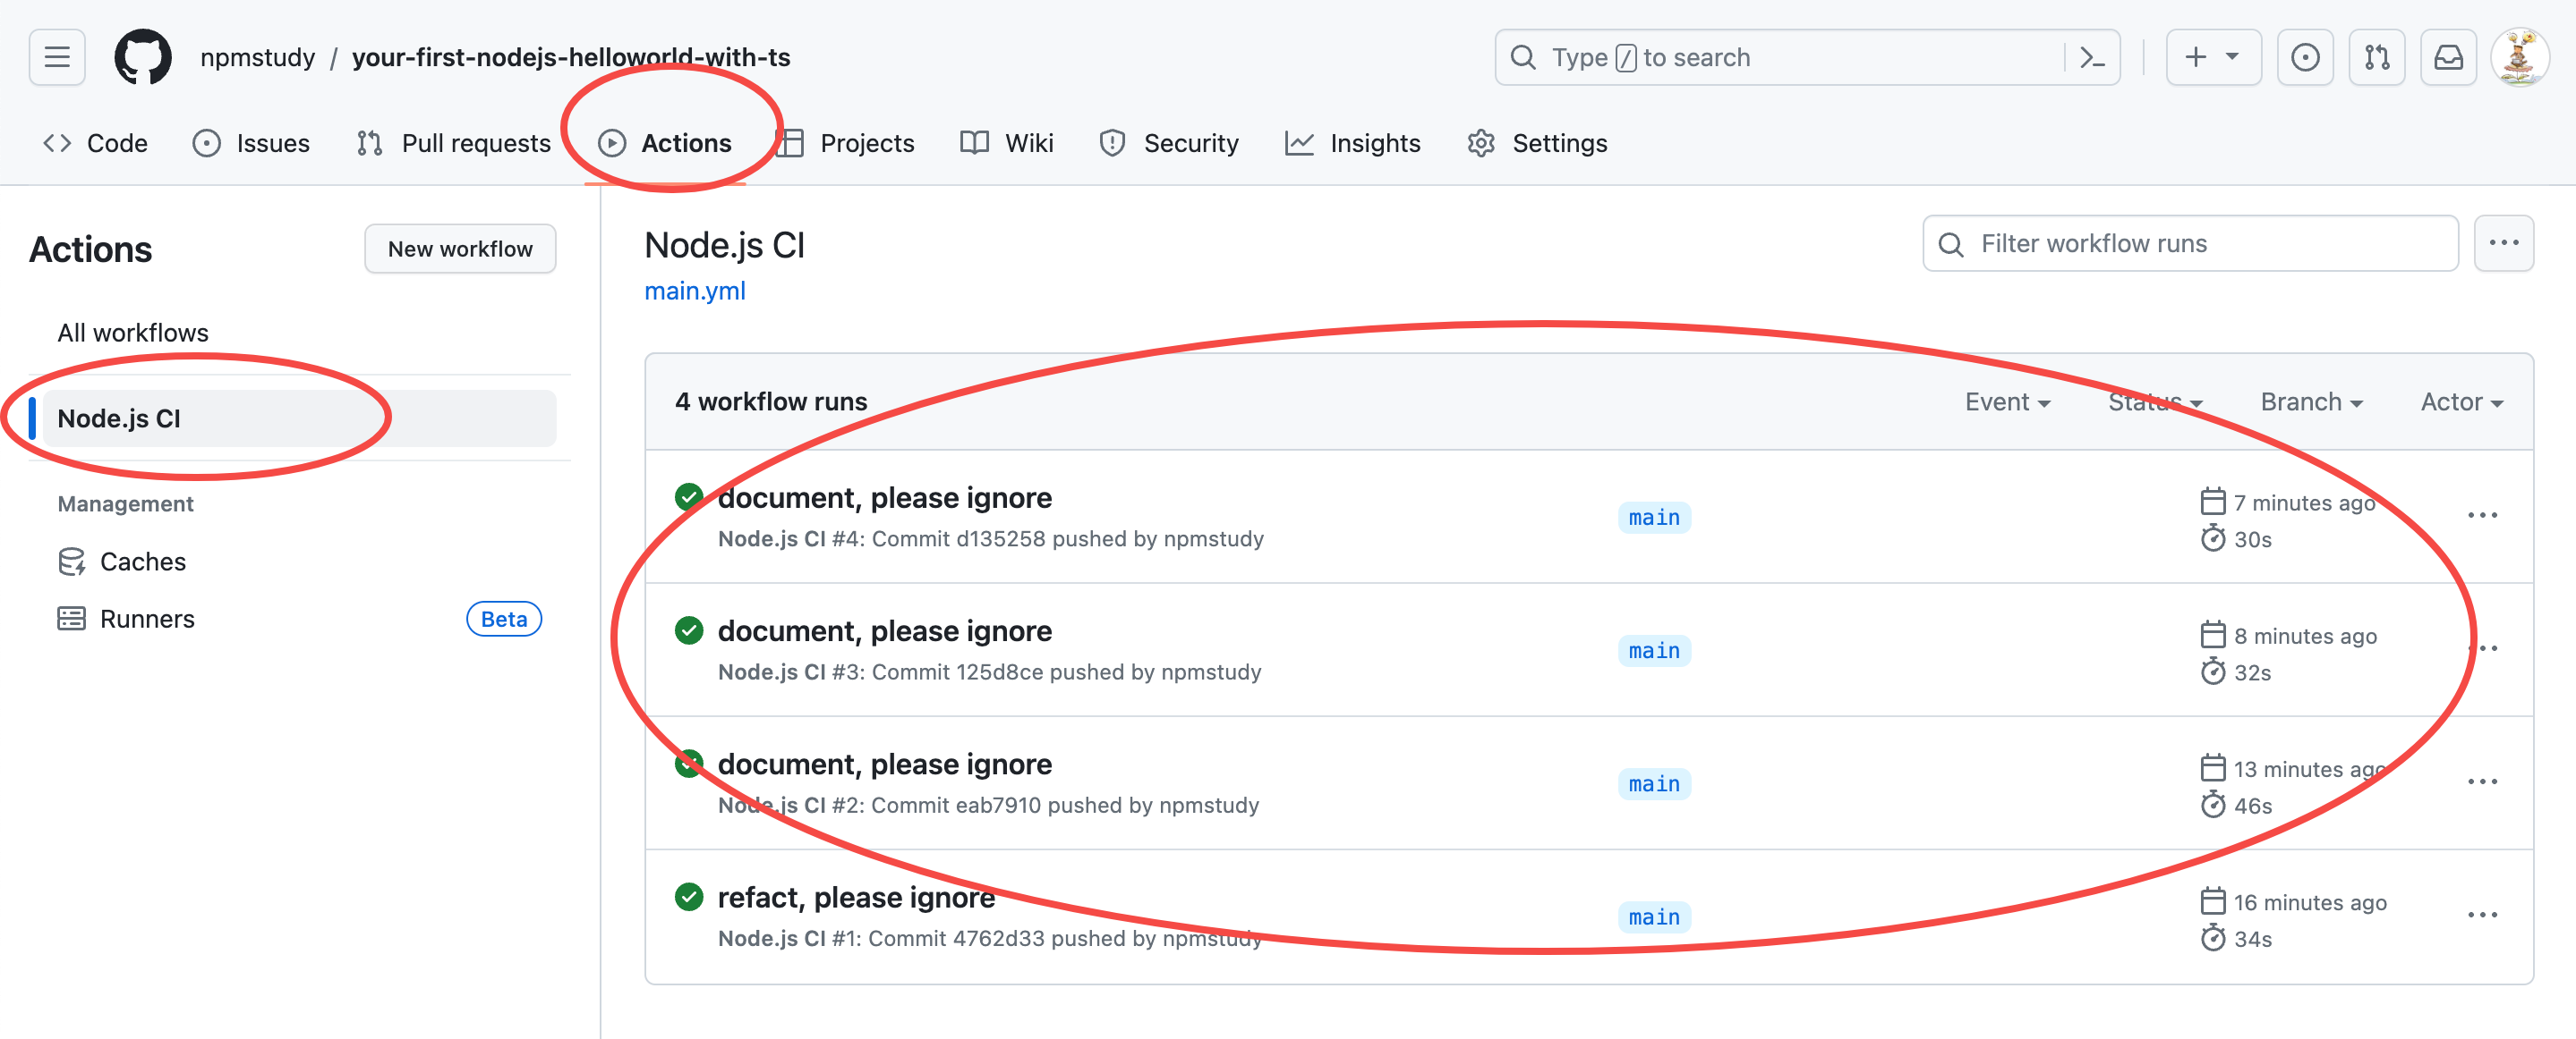The height and width of the screenshot is (1039, 2576).
Task: Click main branch label on run #4
Action: click(x=1654, y=517)
